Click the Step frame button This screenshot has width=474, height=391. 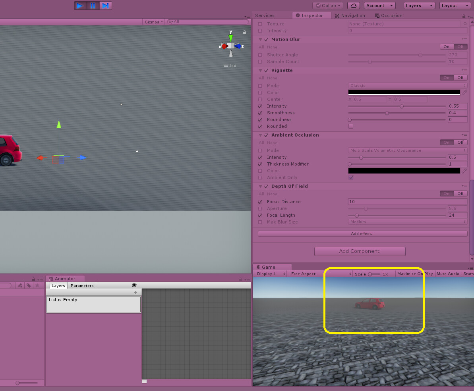click(105, 5)
